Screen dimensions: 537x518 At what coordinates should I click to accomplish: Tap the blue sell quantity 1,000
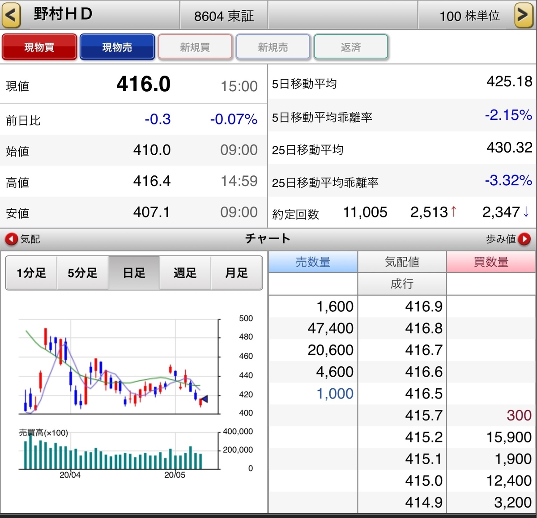335,394
